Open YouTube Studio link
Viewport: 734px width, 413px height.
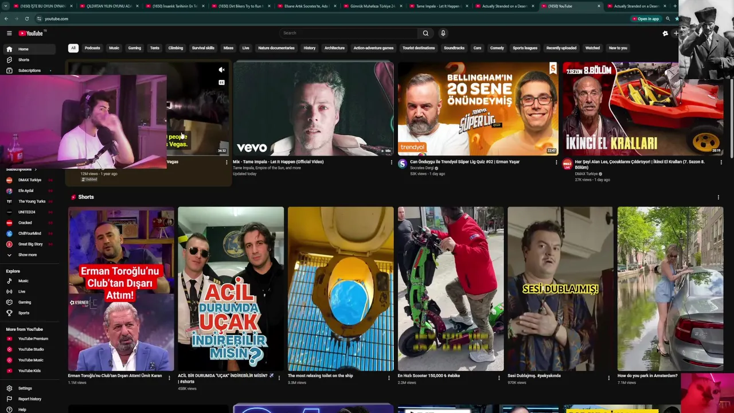[x=31, y=349]
